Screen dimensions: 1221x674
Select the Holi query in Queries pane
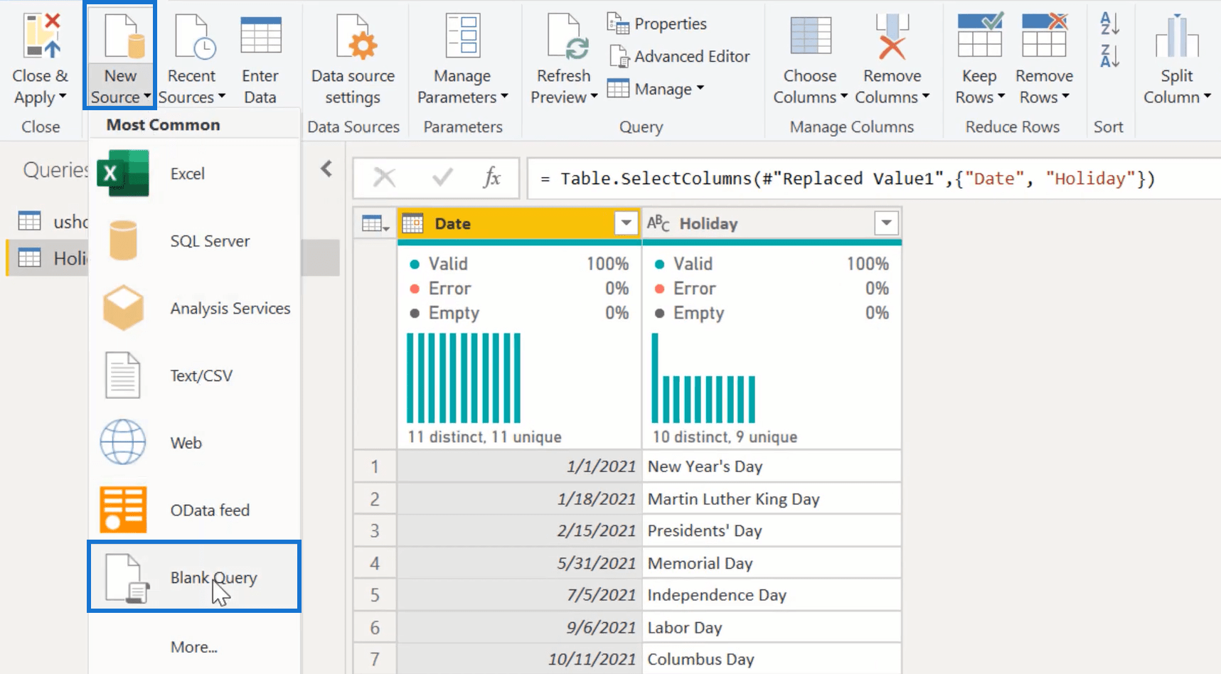point(48,257)
